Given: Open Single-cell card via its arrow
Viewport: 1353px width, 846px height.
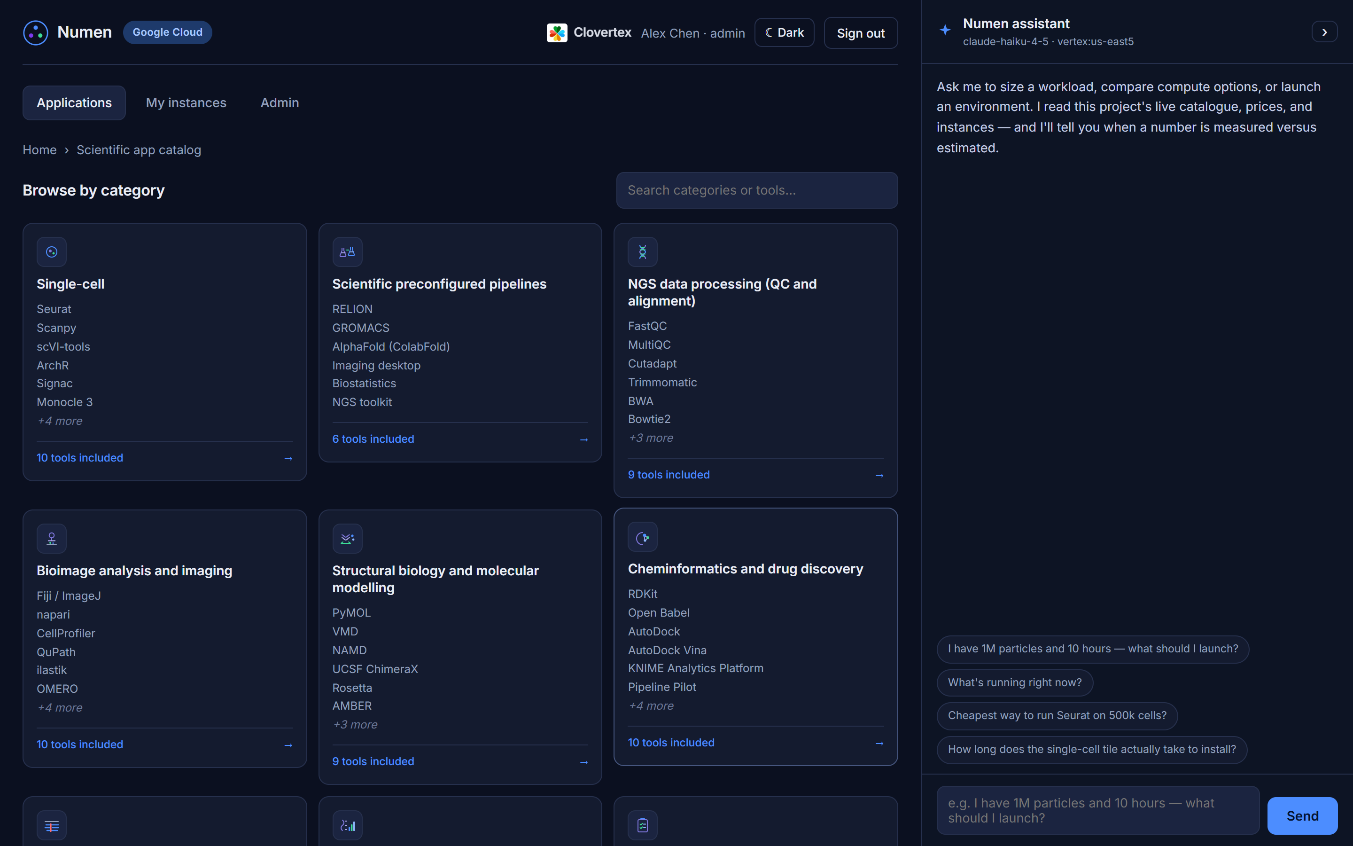Looking at the screenshot, I should click(288, 459).
